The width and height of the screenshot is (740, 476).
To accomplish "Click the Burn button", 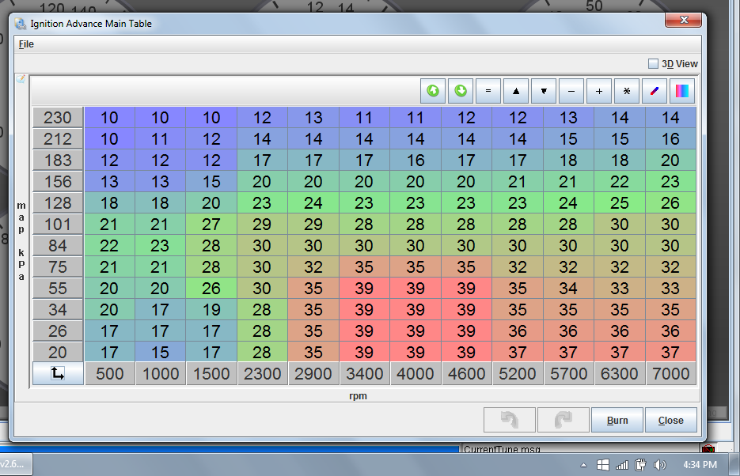I will tap(617, 420).
